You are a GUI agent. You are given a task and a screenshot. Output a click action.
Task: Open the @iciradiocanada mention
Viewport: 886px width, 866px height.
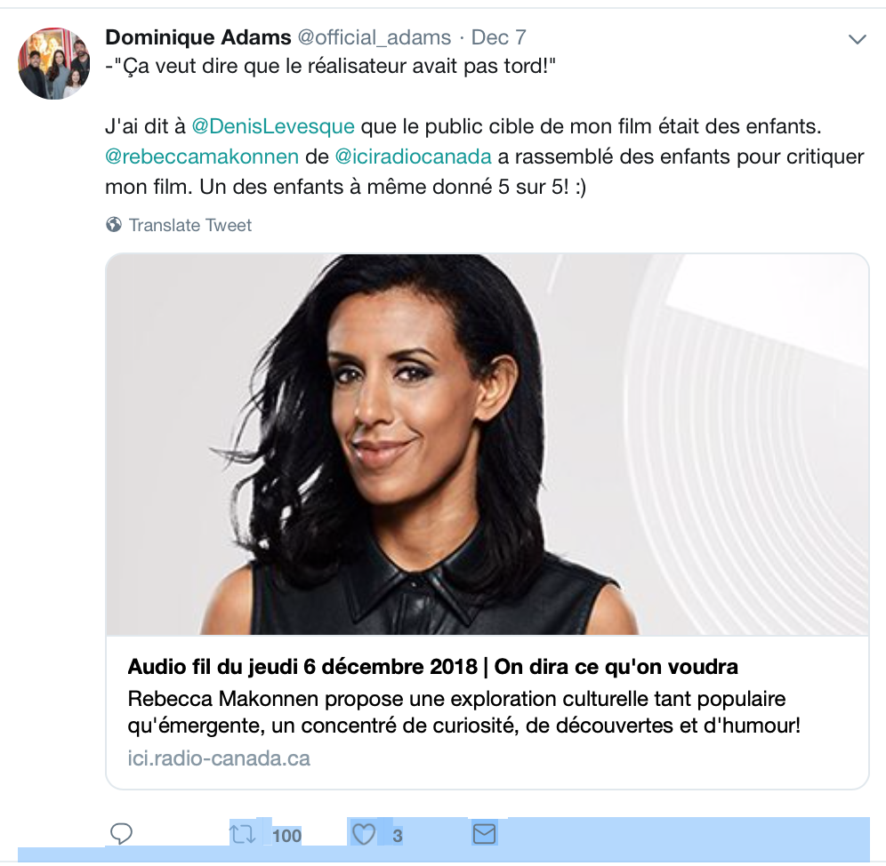click(x=413, y=156)
